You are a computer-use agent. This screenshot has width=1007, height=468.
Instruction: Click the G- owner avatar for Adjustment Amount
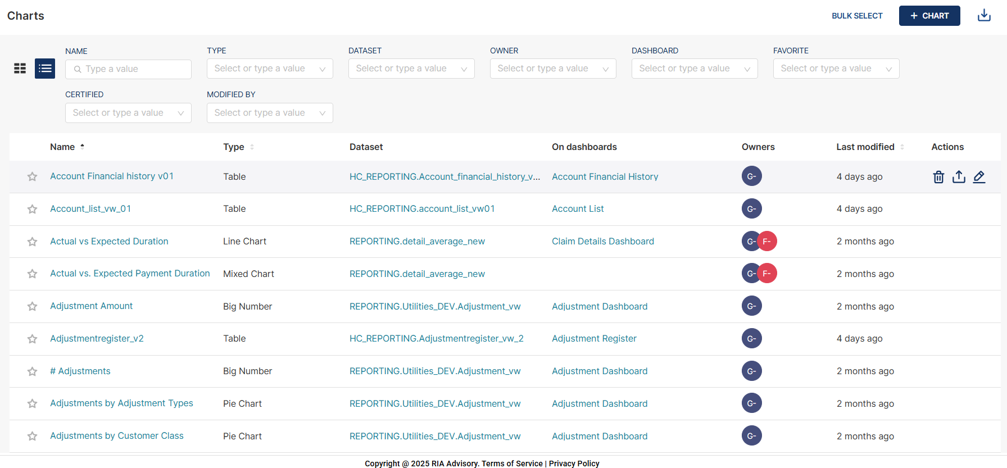pyautogui.click(x=751, y=306)
